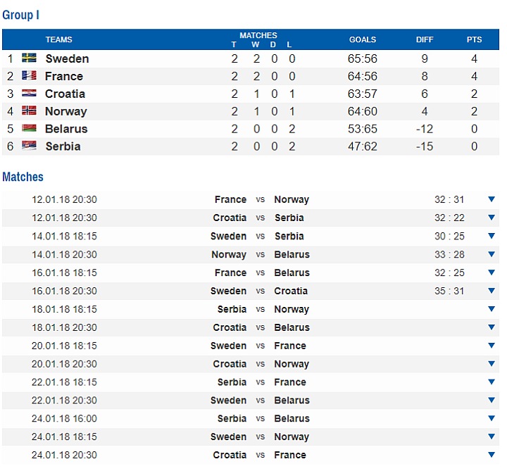This screenshot has width=507, height=471.
Task: Expand Serbia vs Norway match arrow
Action: 492,309
